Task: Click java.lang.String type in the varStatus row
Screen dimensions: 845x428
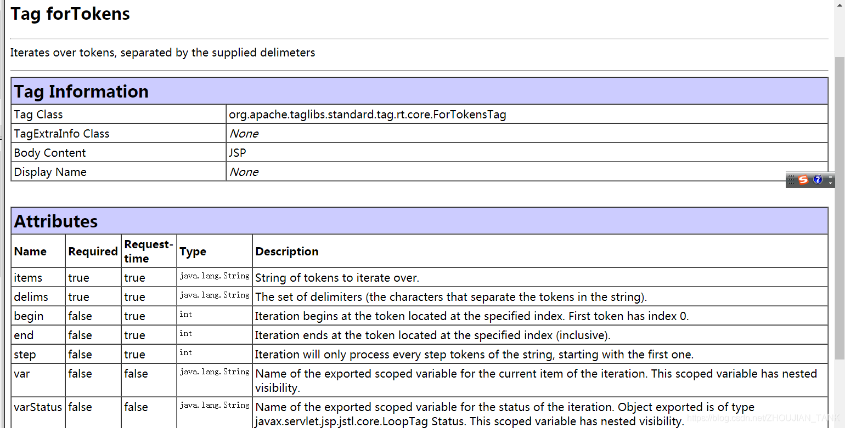Action: (x=215, y=405)
